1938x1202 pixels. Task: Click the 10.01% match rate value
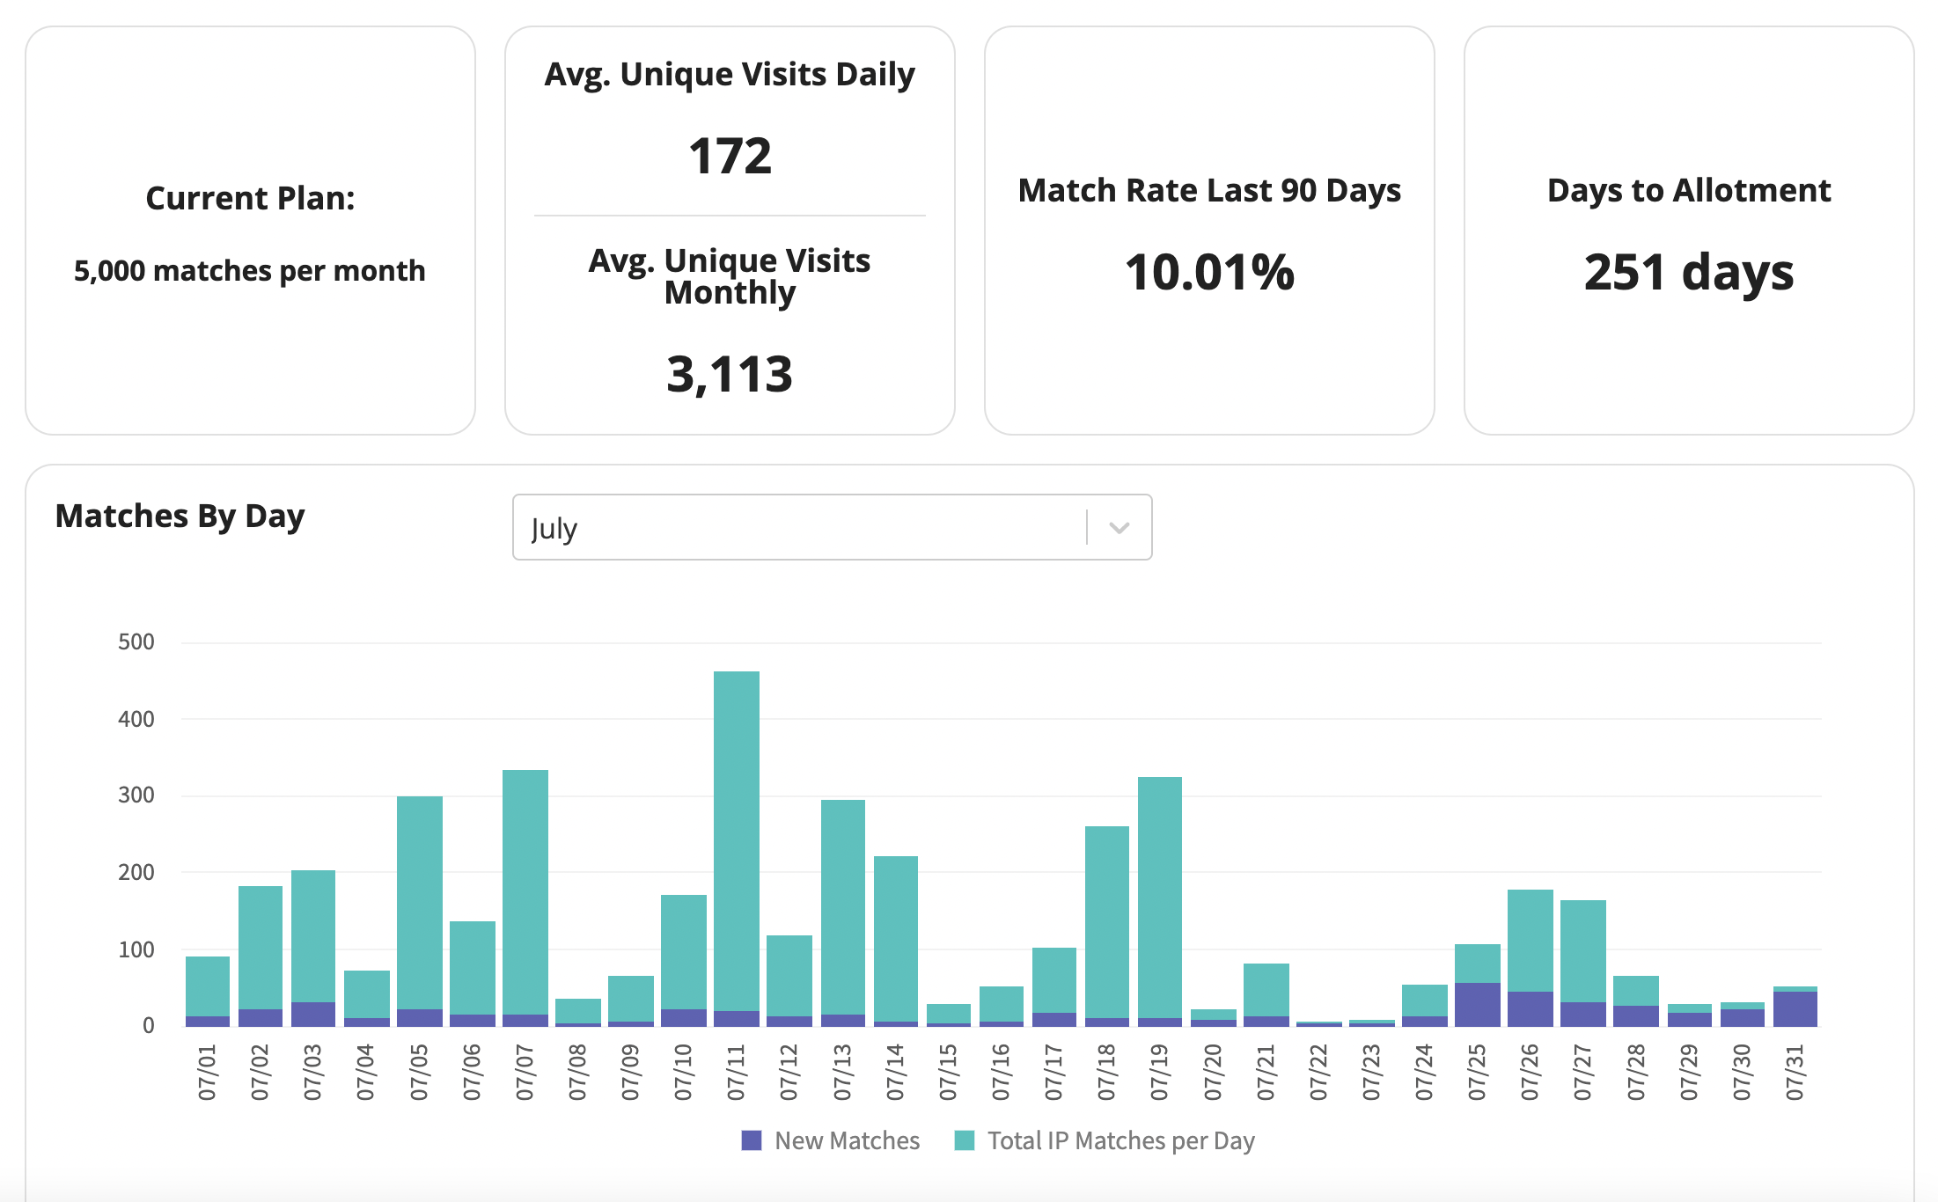coord(1209,272)
